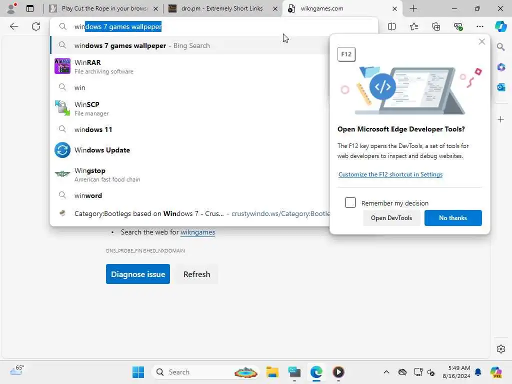Pick the winword suggestion

point(190,195)
